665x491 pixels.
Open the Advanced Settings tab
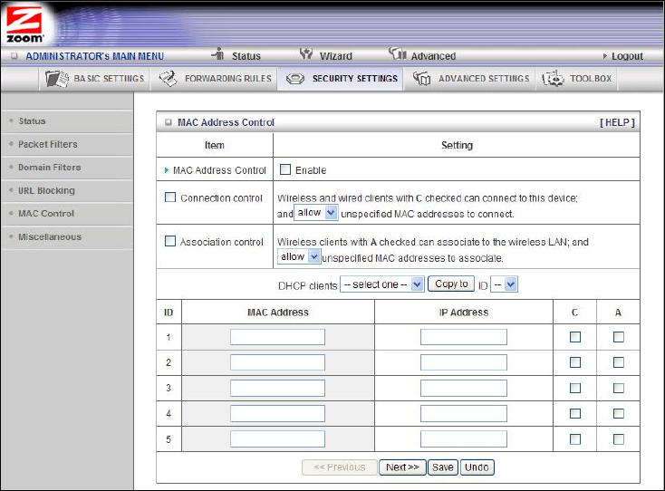470,79
